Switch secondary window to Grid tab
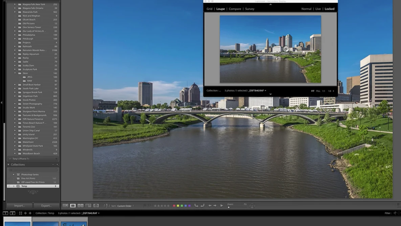Image resolution: width=401 pixels, height=226 pixels. click(209, 9)
